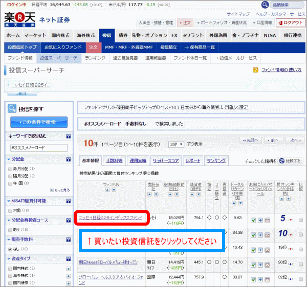Check the 隔月分配 checkbox
Screen dimensions: 307x287
(x=10, y=176)
